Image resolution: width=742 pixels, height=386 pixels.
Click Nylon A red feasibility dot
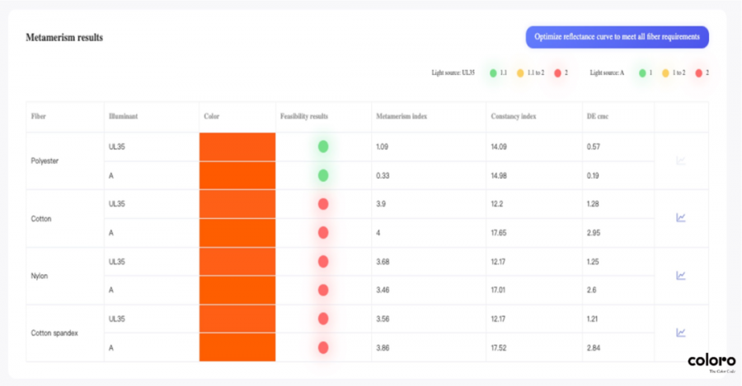[x=323, y=290]
